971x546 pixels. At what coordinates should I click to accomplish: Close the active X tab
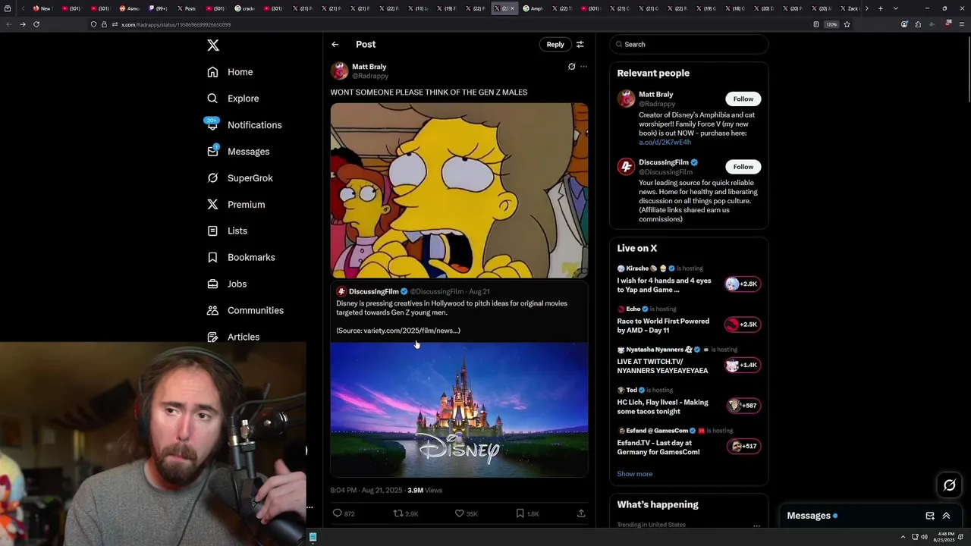(512, 8)
